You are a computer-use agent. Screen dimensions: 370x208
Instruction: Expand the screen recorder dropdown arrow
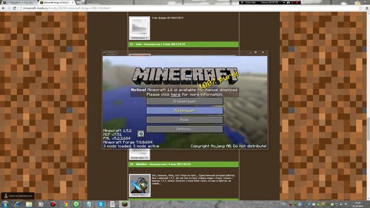click(x=284, y=2)
